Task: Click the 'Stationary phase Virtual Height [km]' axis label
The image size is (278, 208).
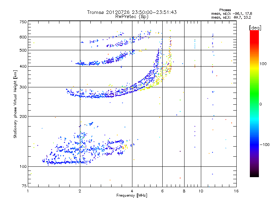Action: click(15, 104)
